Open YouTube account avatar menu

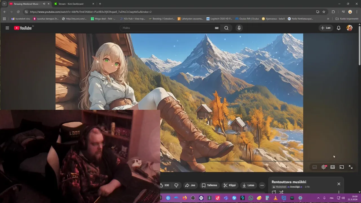(x=349, y=28)
